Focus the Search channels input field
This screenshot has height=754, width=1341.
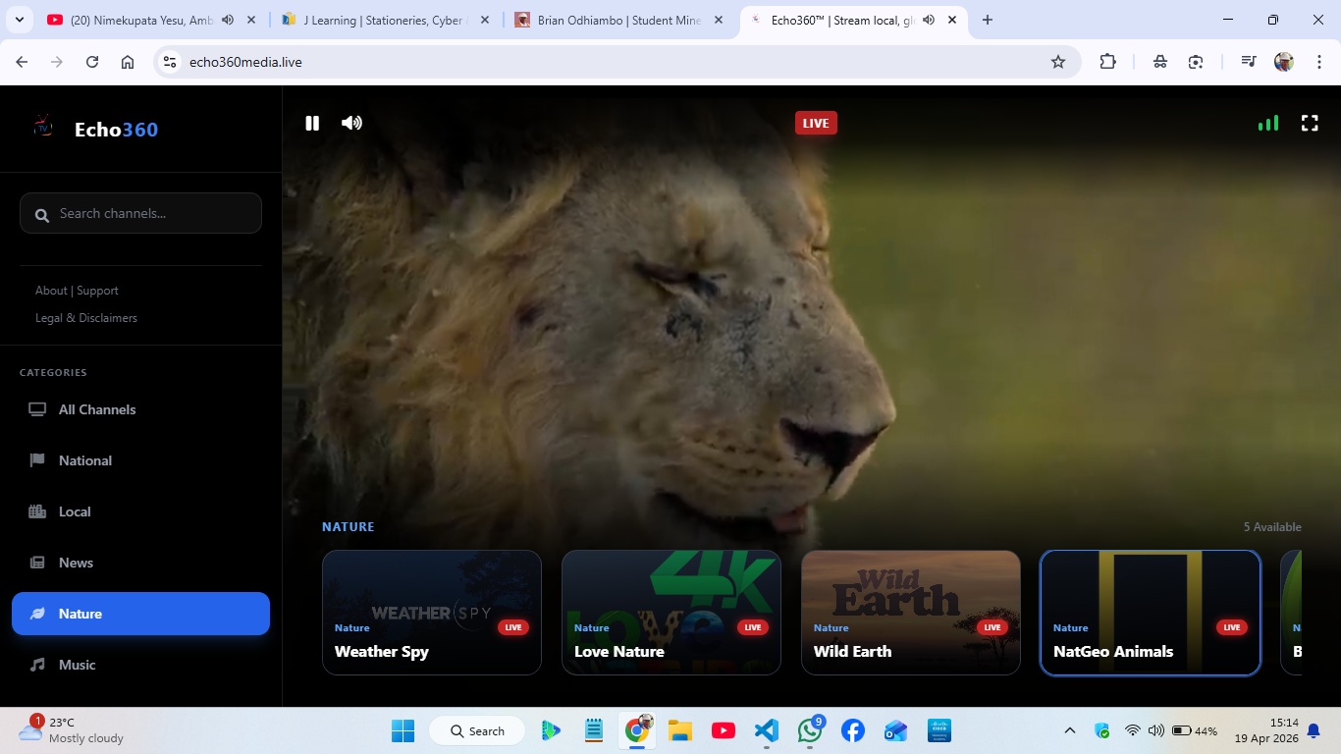(140, 213)
